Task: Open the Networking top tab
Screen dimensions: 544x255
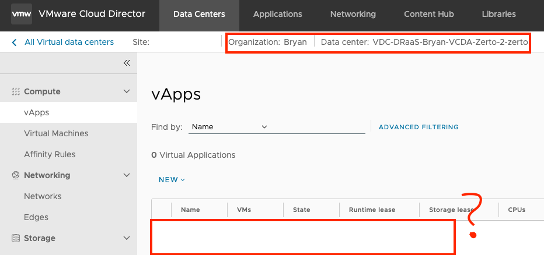Action: pyautogui.click(x=353, y=14)
